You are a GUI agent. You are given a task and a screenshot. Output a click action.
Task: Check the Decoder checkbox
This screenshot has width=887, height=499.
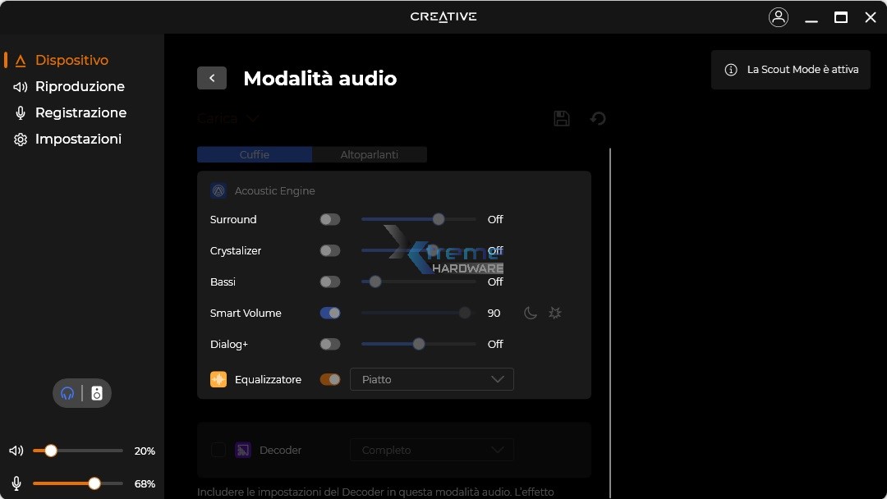point(218,450)
